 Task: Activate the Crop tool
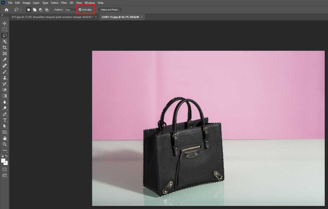[x=4, y=47]
